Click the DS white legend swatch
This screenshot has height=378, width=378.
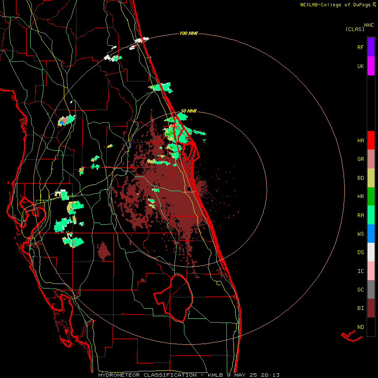pyautogui.click(x=371, y=252)
